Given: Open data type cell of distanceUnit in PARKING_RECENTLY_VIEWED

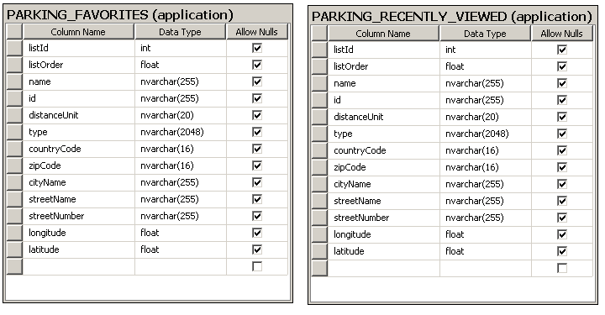Looking at the screenshot, I should pos(485,117).
